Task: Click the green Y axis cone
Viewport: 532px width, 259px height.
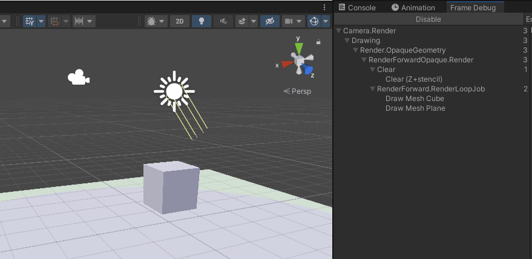Action: coord(298,48)
